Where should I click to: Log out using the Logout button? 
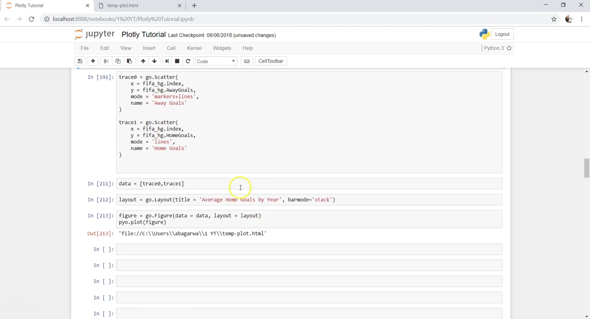coord(502,34)
